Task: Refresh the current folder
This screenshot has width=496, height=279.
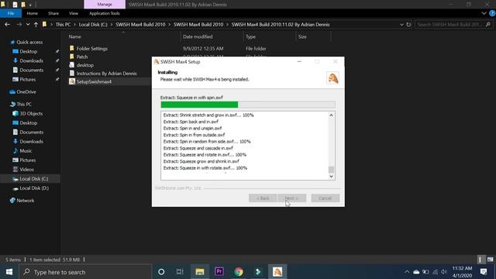Action: (408, 24)
